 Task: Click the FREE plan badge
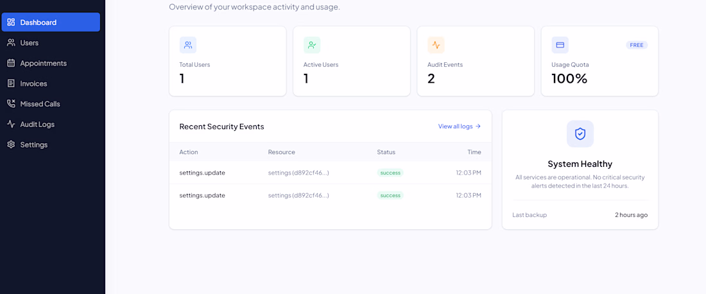click(637, 45)
